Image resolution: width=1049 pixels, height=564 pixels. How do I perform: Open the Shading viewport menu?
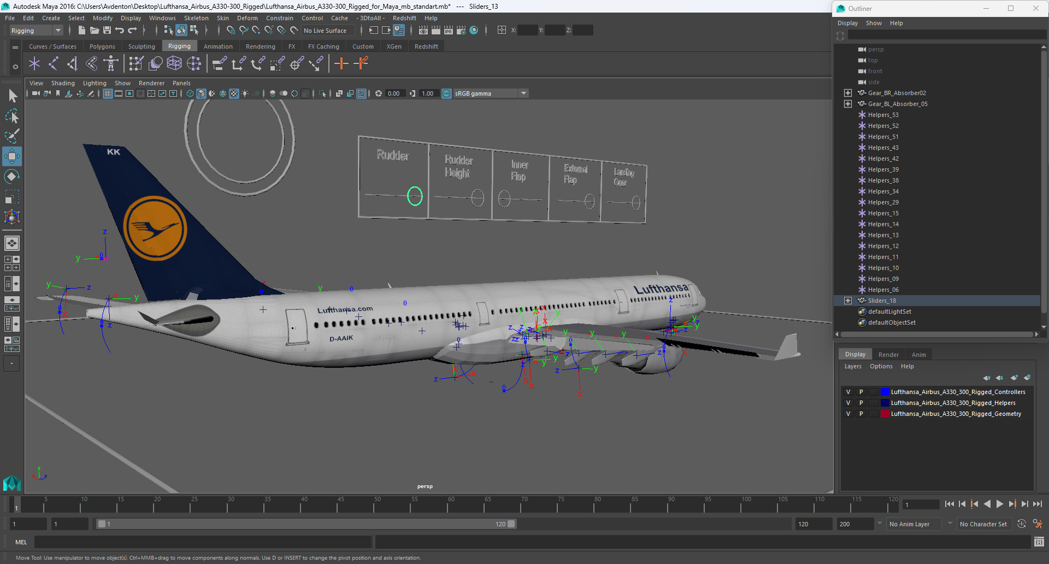63,83
